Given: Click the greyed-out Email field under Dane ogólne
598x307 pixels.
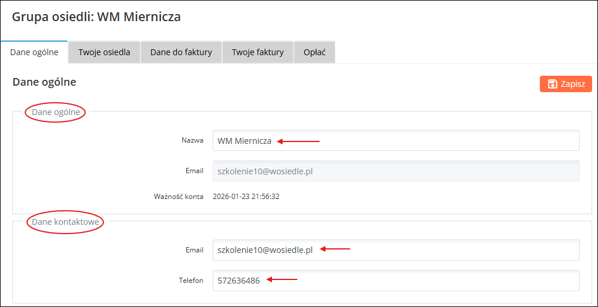Looking at the screenshot, I should pos(395,171).
